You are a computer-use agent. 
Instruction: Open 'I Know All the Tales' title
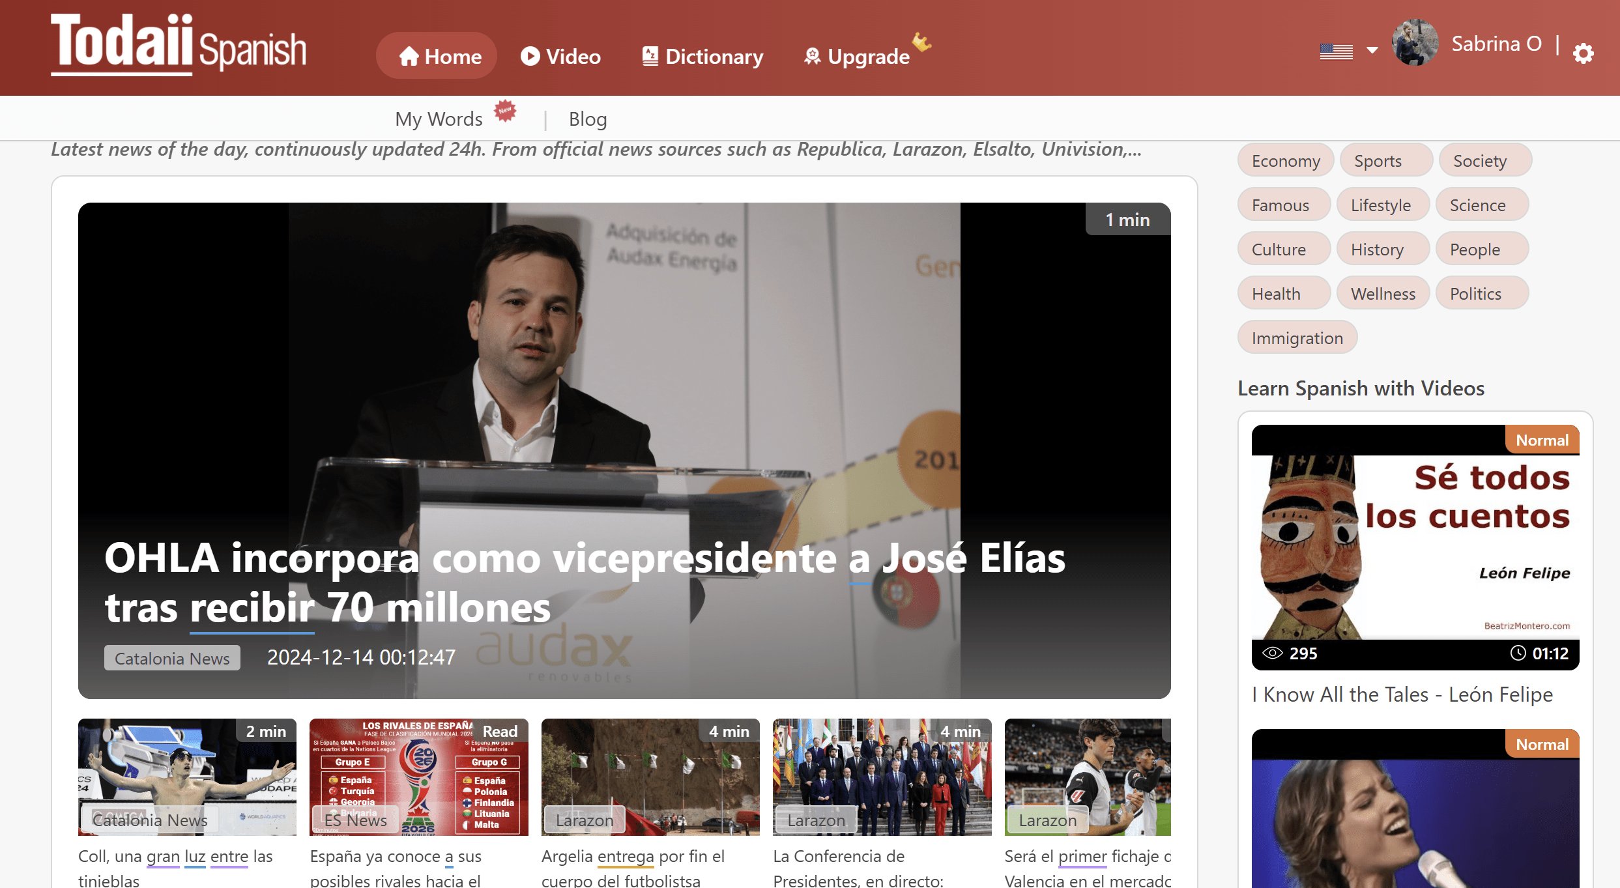click(x=1402, y=695)
